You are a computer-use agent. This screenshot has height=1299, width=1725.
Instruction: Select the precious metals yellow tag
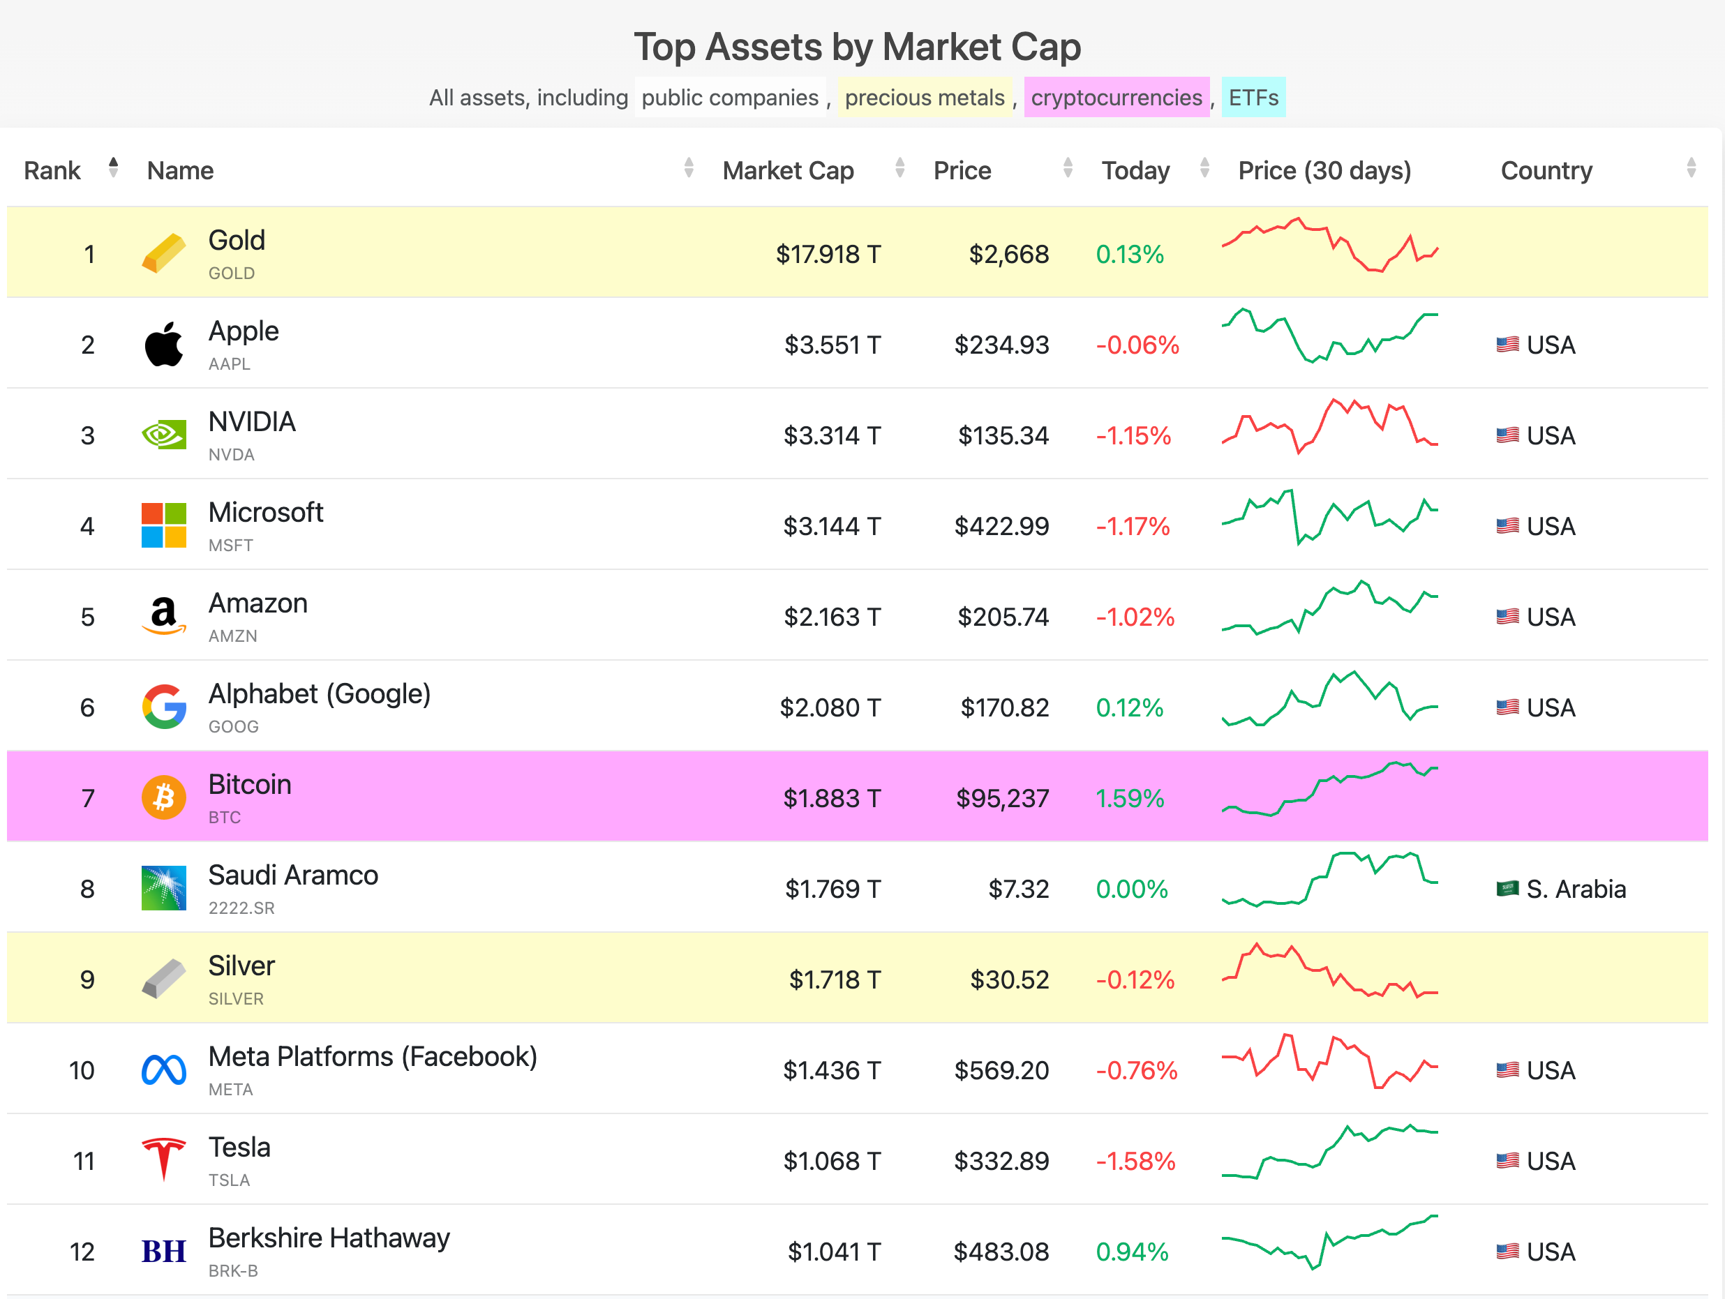(924, 98)
